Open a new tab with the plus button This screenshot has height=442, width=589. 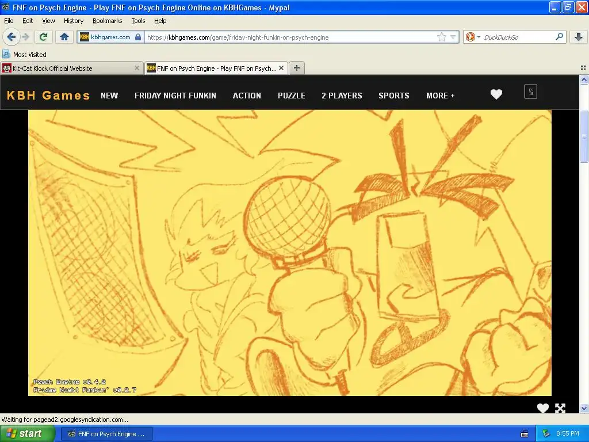(297, 68)
